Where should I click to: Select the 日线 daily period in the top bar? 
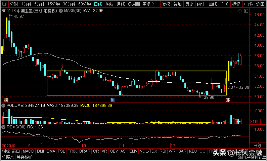coord(98,4)
